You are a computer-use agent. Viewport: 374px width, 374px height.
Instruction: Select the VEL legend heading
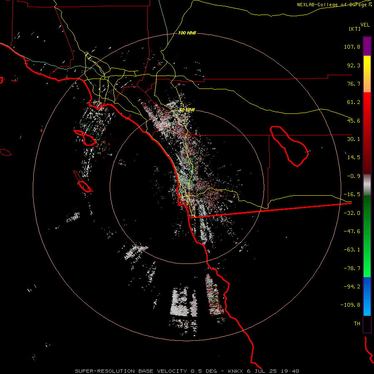pos(365,25)
